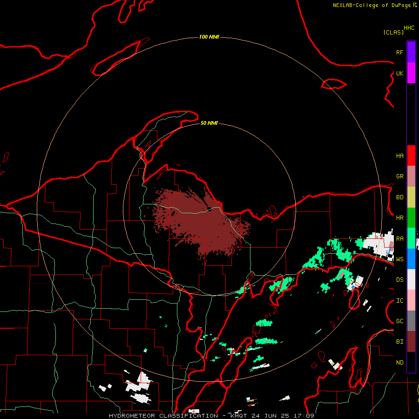The width and height of the screenshot is (419, 419).
Task: Click the IC legend label
Action: (x=399, y=301)
